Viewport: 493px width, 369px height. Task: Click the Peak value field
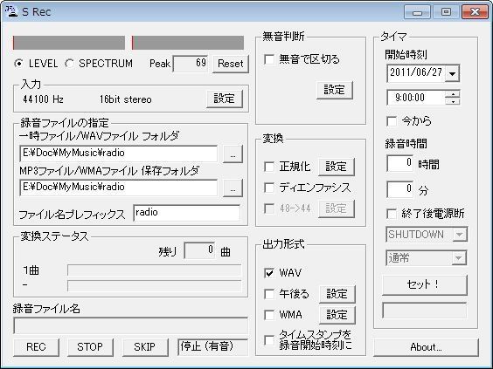coord(191,64)
